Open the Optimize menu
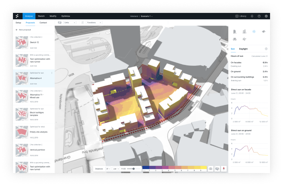Screen dimensions: 283x186 tap(66, 16)
